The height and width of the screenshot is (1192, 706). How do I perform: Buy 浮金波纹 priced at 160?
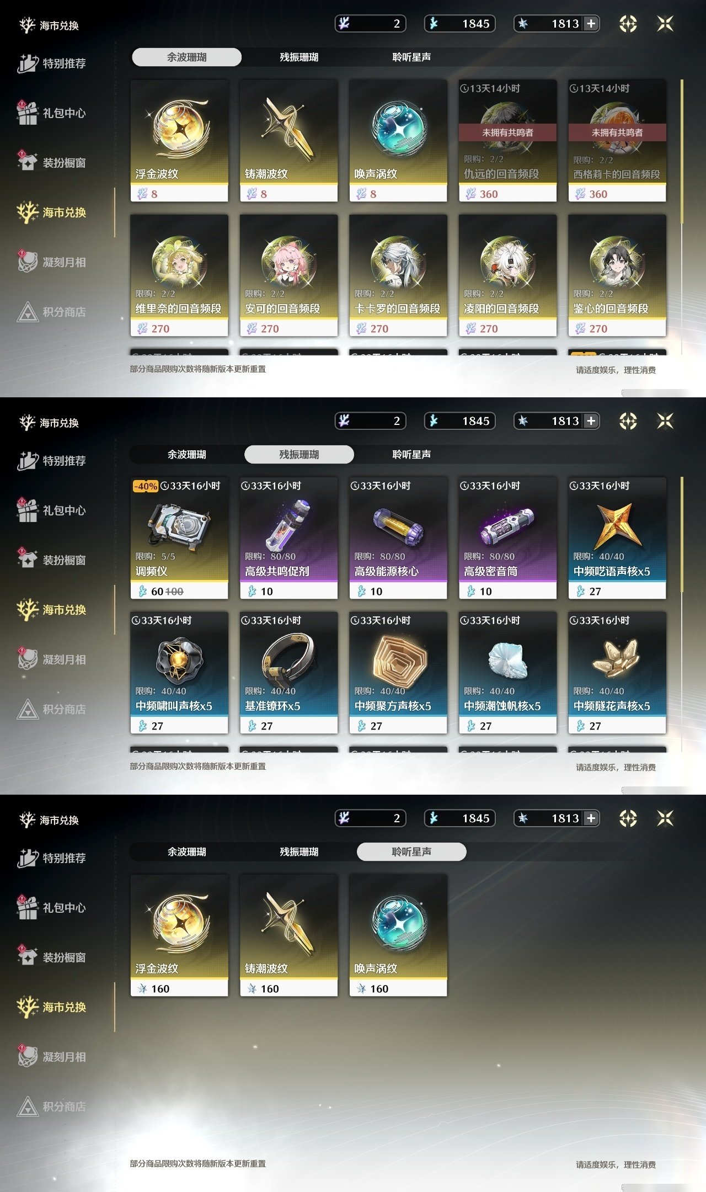[179, 935]
